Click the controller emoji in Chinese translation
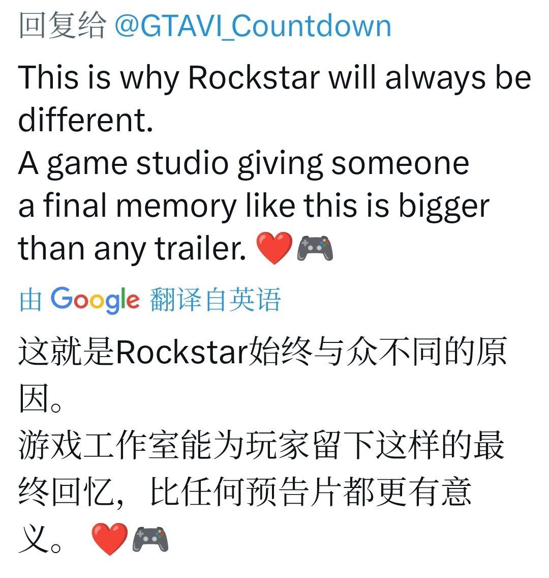 point(150,539)
